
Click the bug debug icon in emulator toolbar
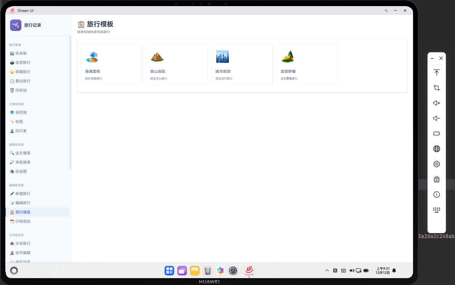click(436, 179)
